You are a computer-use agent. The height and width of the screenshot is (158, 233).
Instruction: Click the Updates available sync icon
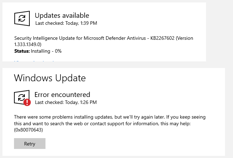[x=22, y=18]
